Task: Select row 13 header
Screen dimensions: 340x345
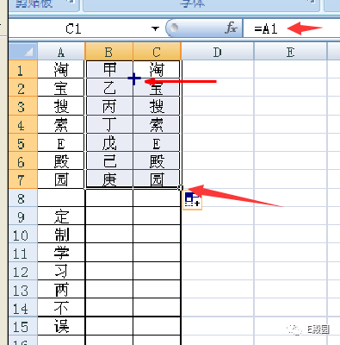Action: point(23,290)
